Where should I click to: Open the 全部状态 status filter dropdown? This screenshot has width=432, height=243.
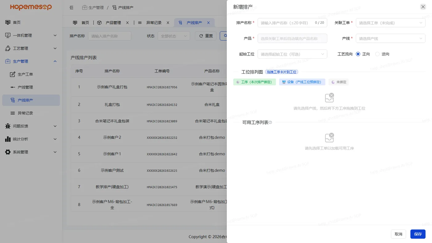pyautogui.click(x=174, y=36)
